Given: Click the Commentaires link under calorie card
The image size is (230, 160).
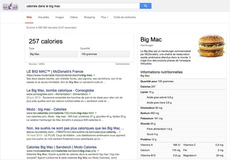Looking at the screenshot, I should click(122, 64).
